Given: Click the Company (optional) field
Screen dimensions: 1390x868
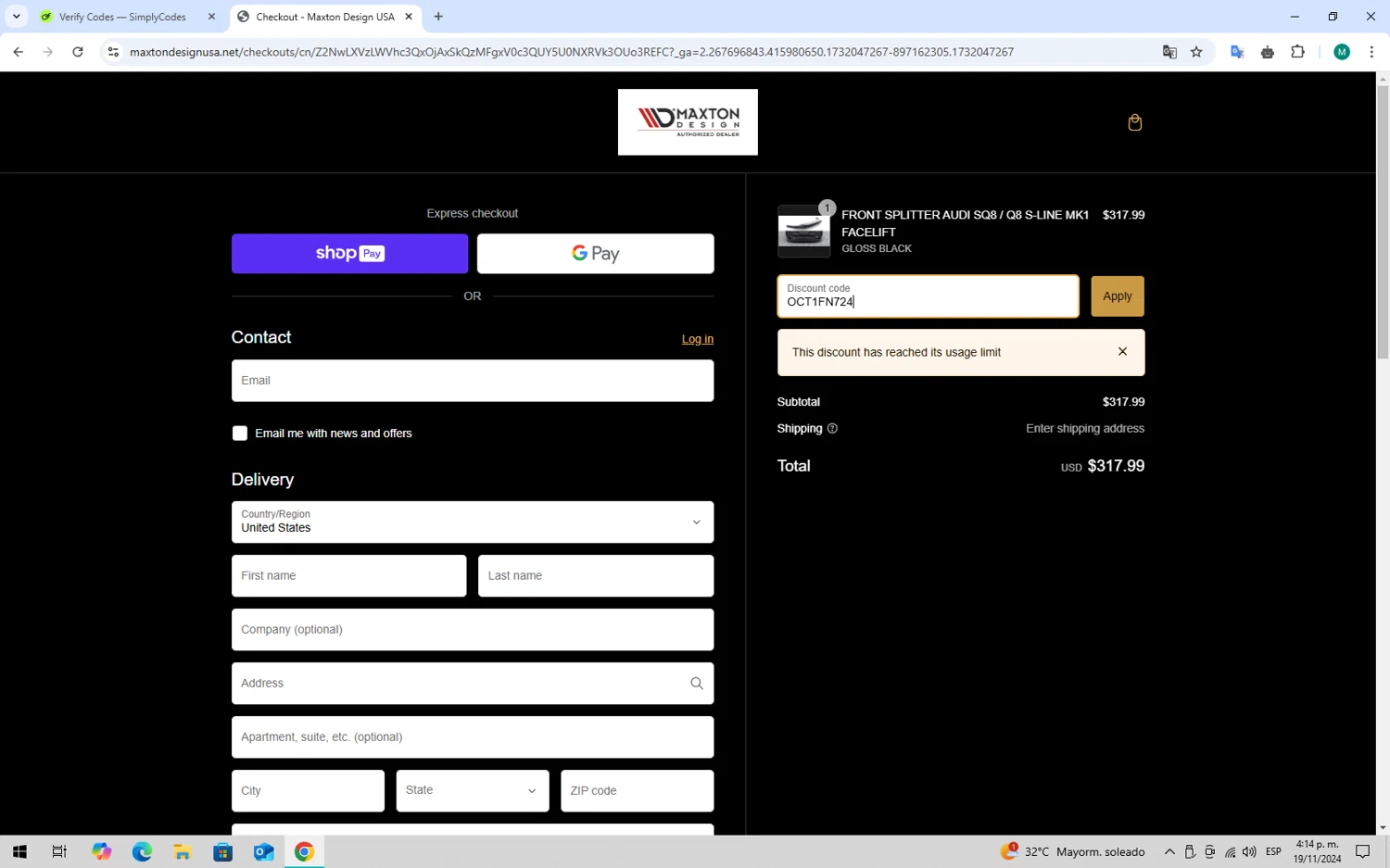Looking at the screenshot, I should point(473,630).
